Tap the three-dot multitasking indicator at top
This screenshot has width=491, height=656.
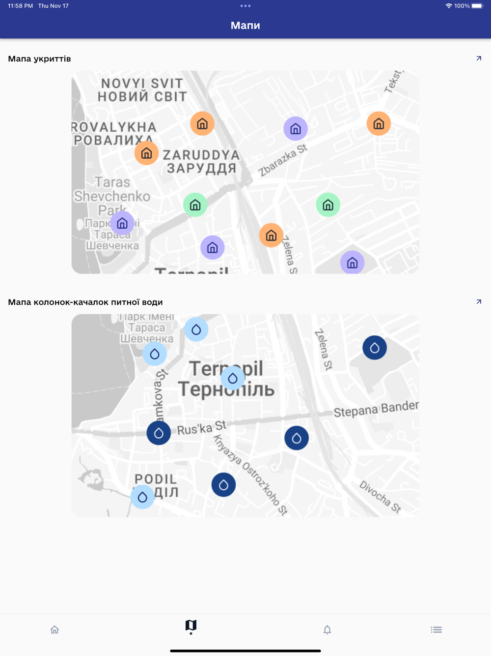coord(245,6)
